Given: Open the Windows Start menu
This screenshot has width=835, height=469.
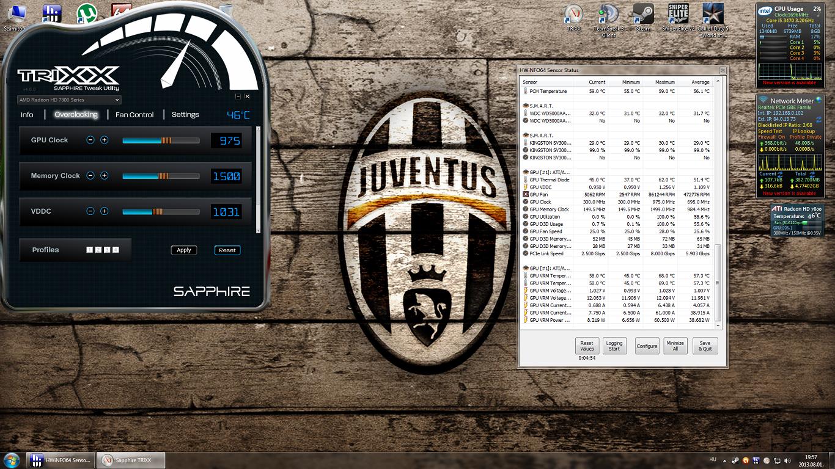Looking at the screenshot, I should point(12,460).
